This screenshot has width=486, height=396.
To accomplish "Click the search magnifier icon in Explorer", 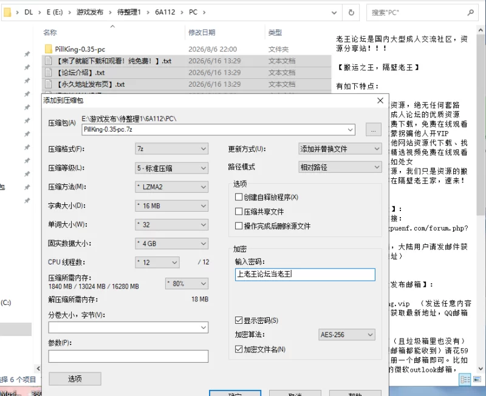I will (x=471, y=12).
